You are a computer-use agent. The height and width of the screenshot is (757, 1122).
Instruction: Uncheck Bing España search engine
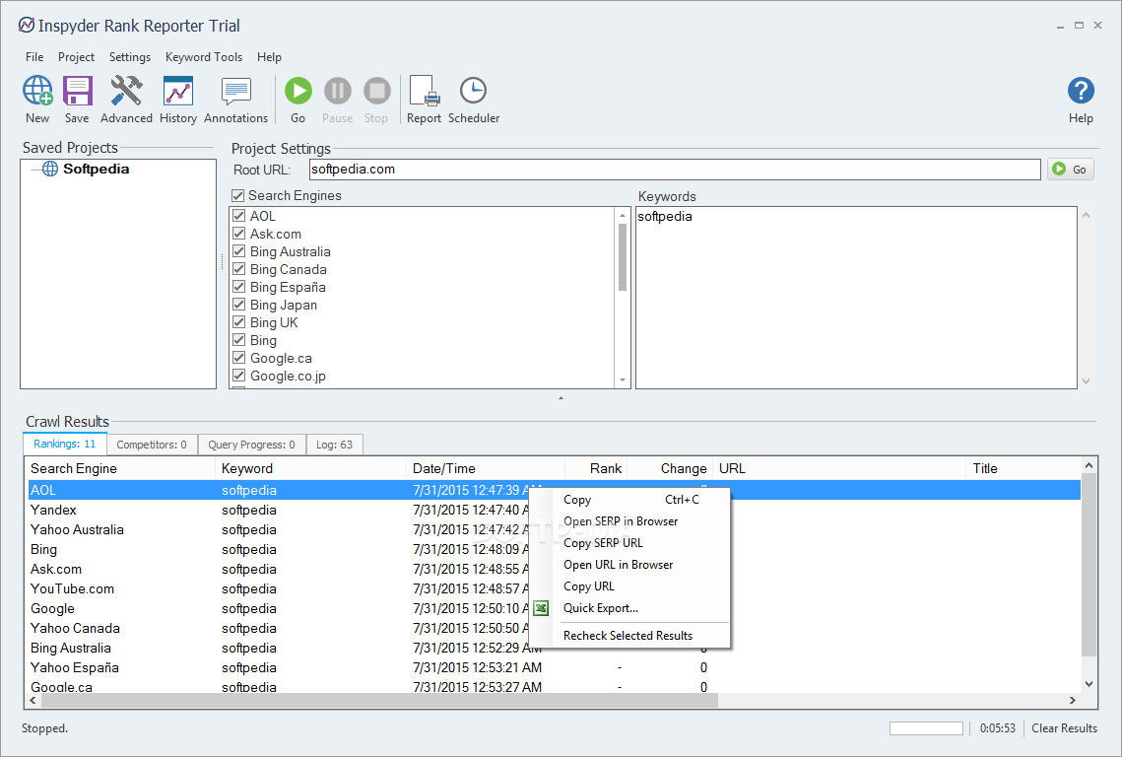coord(239,287)
